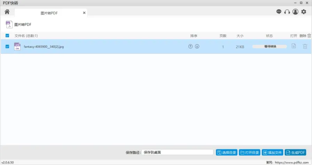This screenshot has height=165, width=312.
Task: Click the version number v2.0.6.50
Action: coord(7,162)
